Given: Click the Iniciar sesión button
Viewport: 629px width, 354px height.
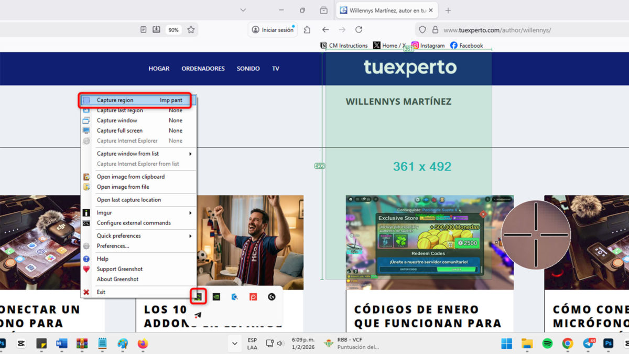Looking at the screenshot, I should [273, 30].
